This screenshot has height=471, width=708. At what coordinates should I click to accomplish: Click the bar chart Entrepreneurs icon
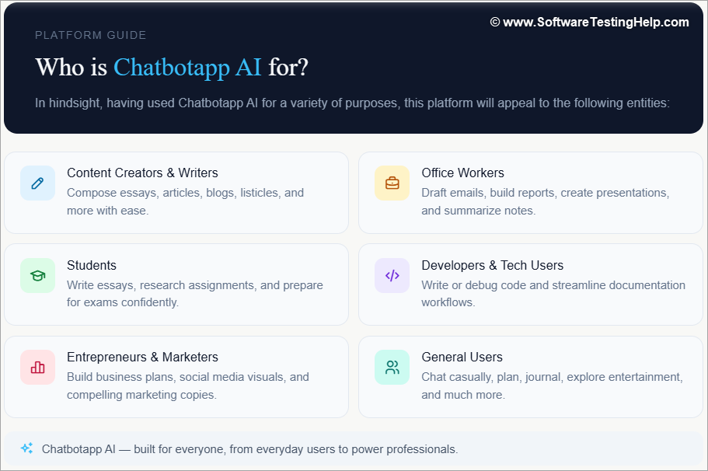pos(37,367)
